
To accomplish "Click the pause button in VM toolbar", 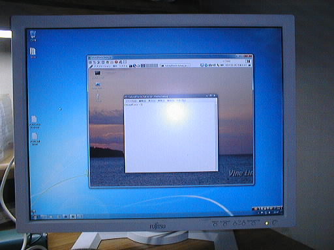I will 248,61.
